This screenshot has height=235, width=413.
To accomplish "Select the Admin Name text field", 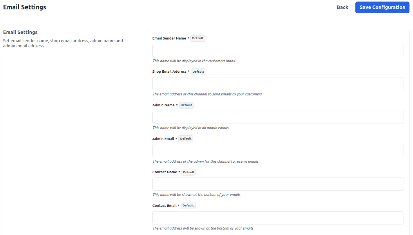I will (x=277, y=117).
